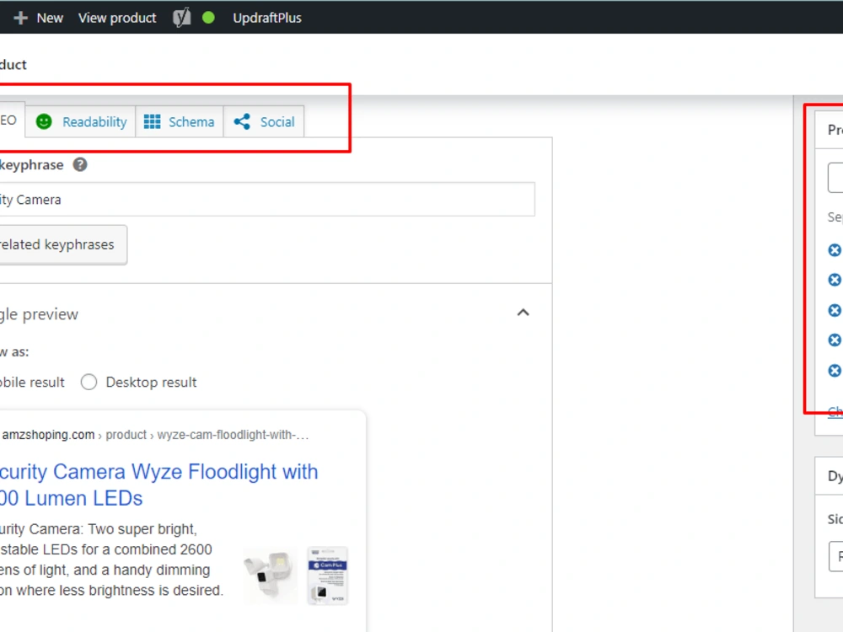The height and width of the screenshot is (632, 843).
Task: Click the wyze-cam-floodlight-with slug in the preview URL
Action: 233,435
